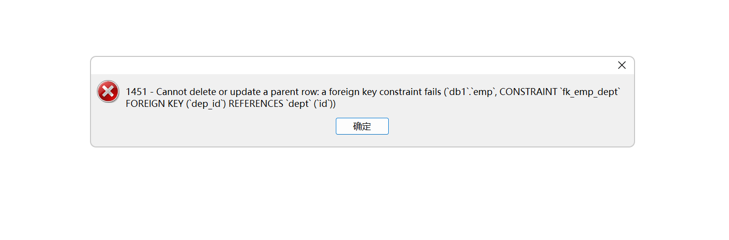Click the `dept` table name
This screenshot has width=729, height=240.
298,104
